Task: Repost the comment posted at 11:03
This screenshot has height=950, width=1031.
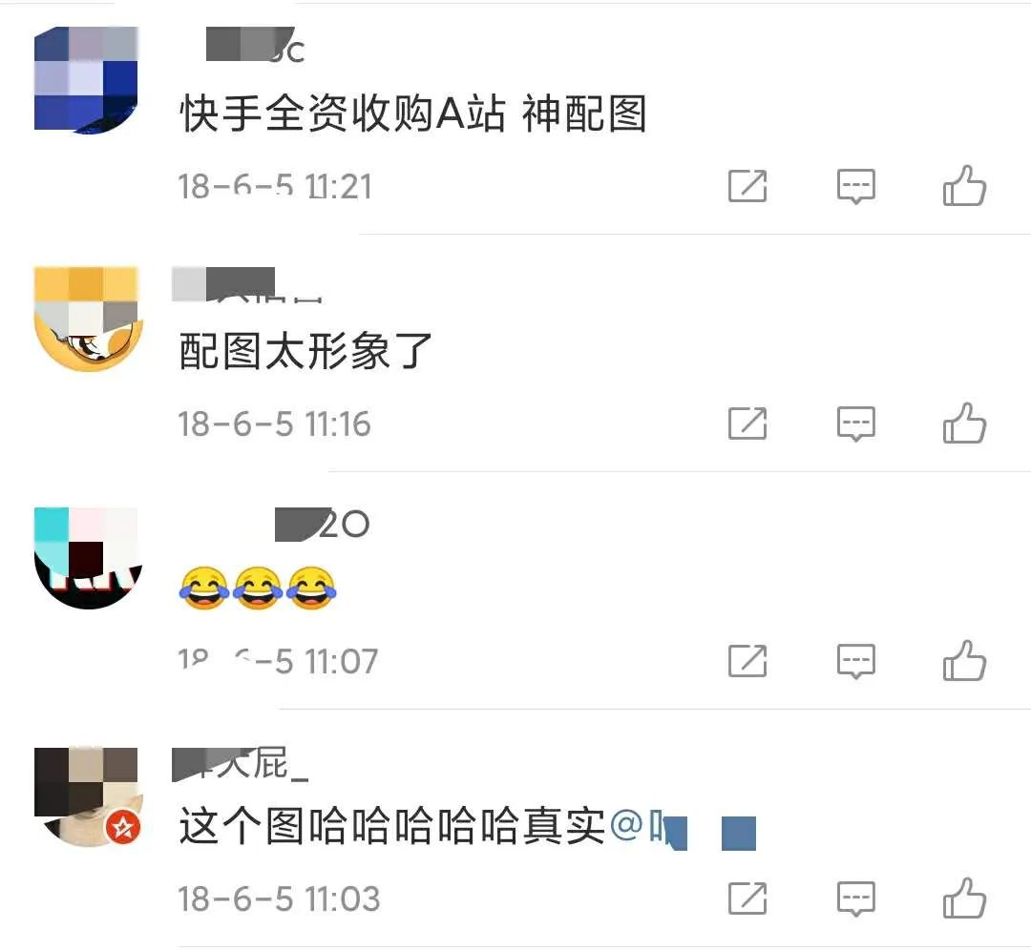Action: tap(747, 898)
